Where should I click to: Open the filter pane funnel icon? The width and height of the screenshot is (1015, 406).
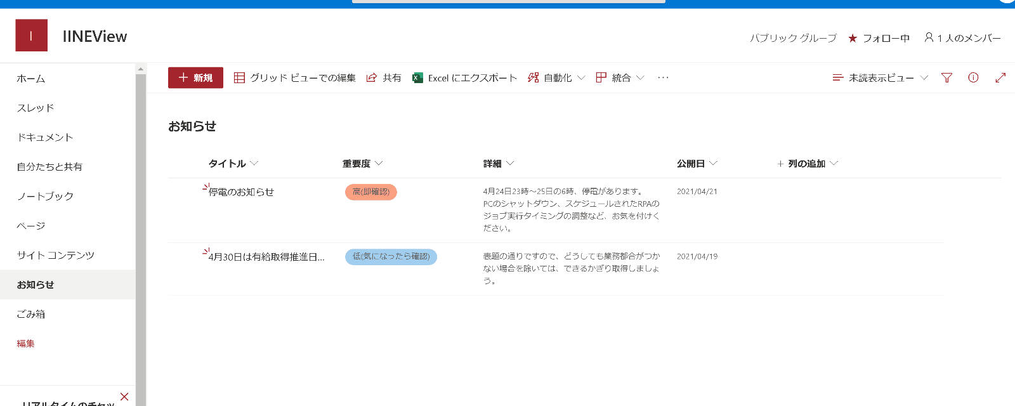pos(946,77)
